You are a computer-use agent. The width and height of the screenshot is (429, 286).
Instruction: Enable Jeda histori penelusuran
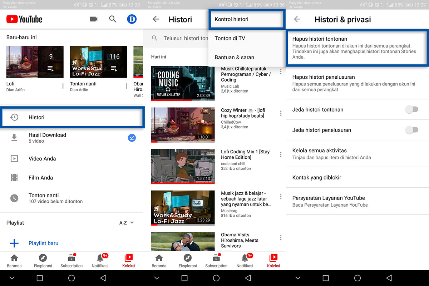(x=411, y=130)
